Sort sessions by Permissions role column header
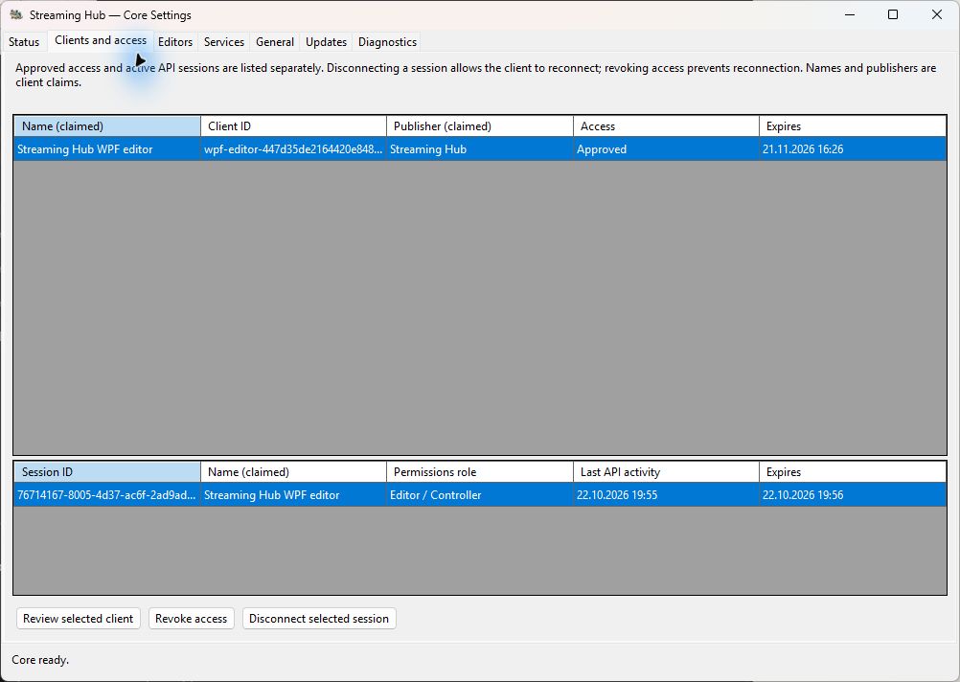This screenshot has height=682, width=960. (x=480, y=472)
